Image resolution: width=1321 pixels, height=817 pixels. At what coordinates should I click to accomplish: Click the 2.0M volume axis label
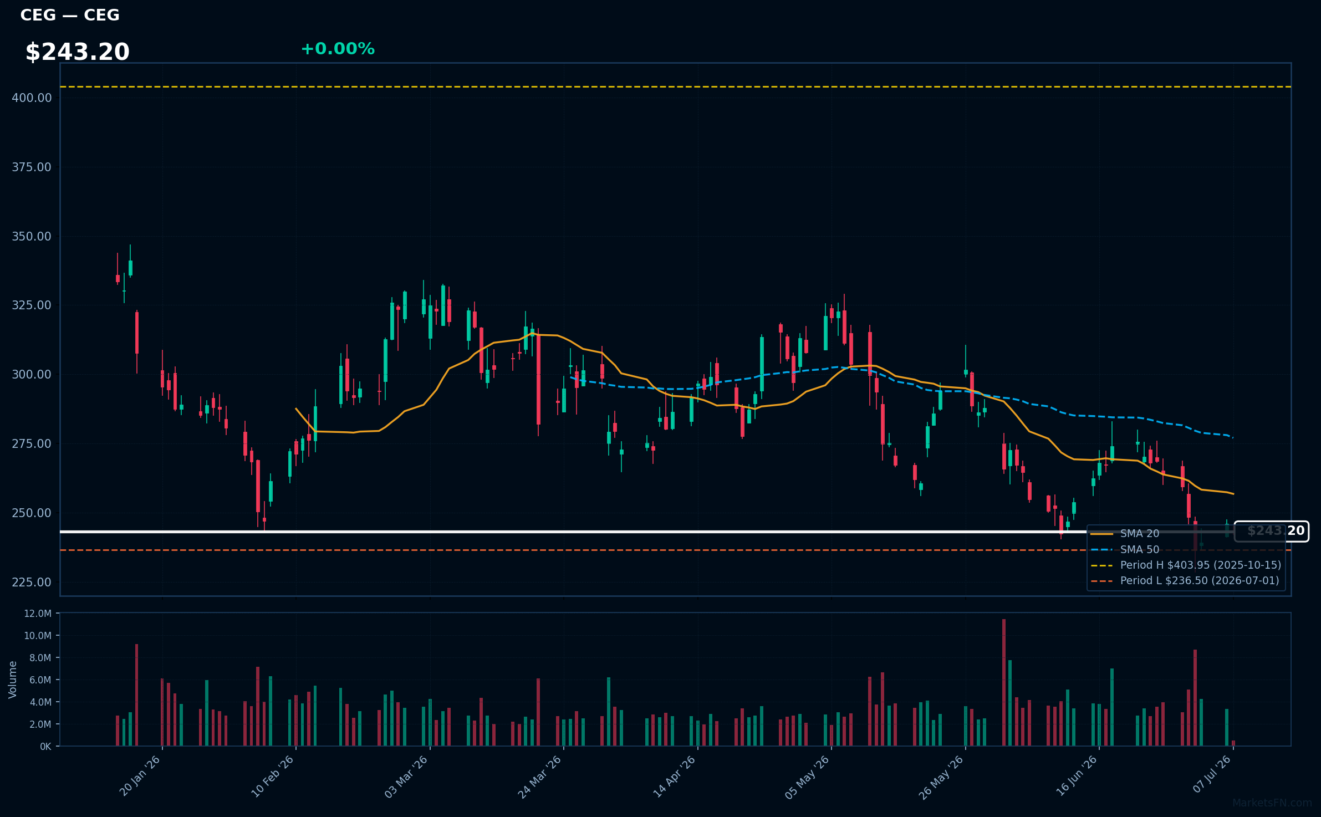point(40,724)
